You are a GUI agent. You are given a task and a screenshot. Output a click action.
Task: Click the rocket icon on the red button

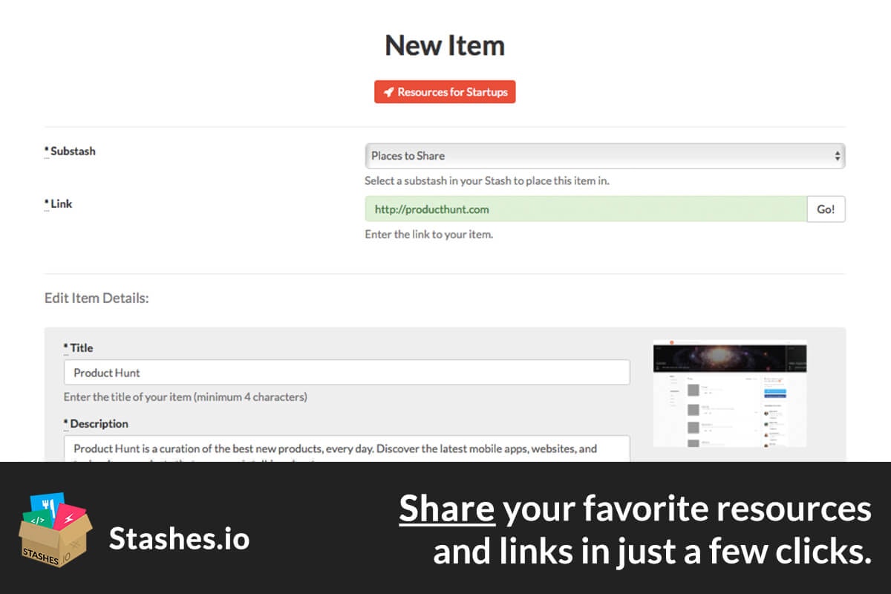tap(388, 92)
